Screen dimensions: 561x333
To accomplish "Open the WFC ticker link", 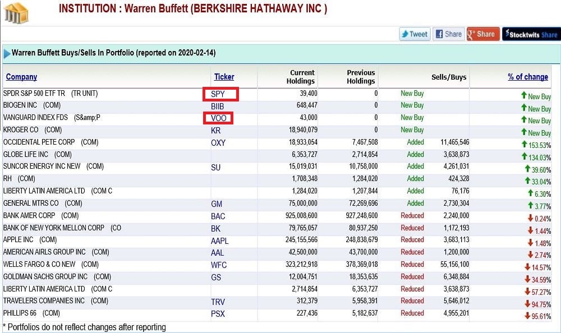I will tap(218, 265).
